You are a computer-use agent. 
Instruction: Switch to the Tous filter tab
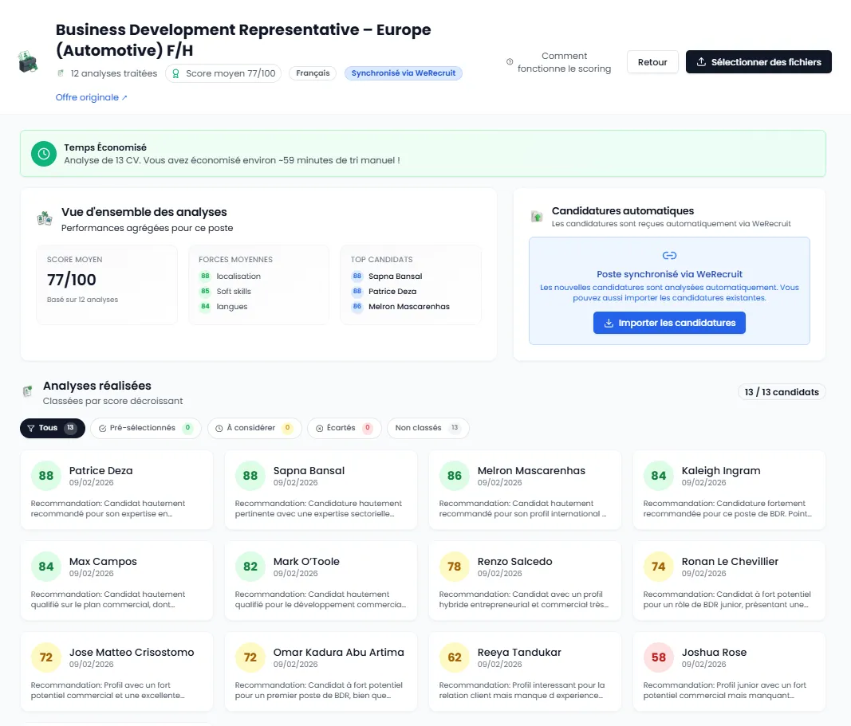pos(51,428)
